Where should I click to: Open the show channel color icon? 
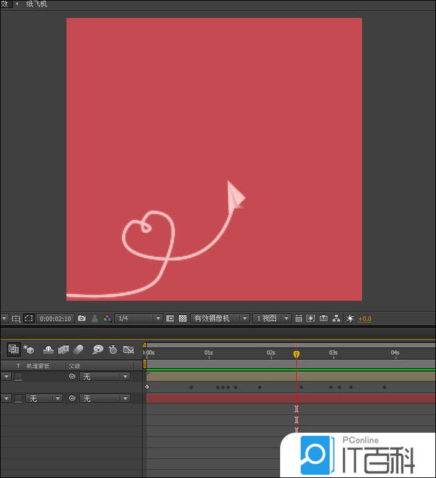coord(107,318)
